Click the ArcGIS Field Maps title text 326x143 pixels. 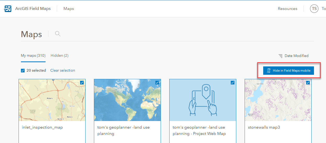pyautogui.click(x=33, y=9)
